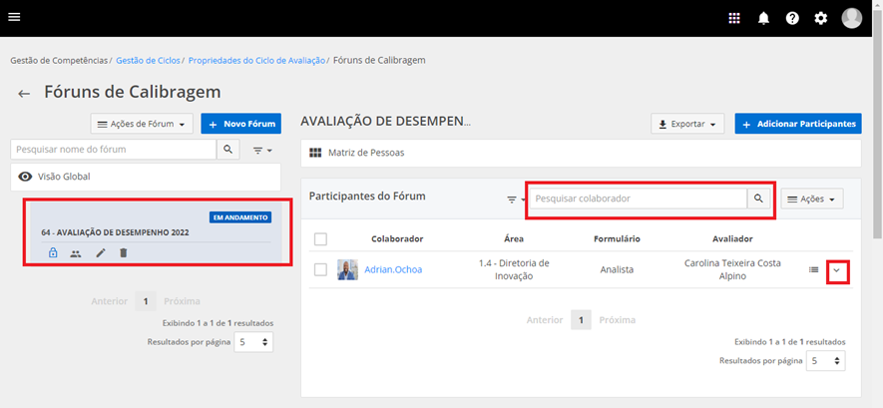Open the Exportar dropdown
Viewport: 883px width, 408px height.
coord(688,125)
